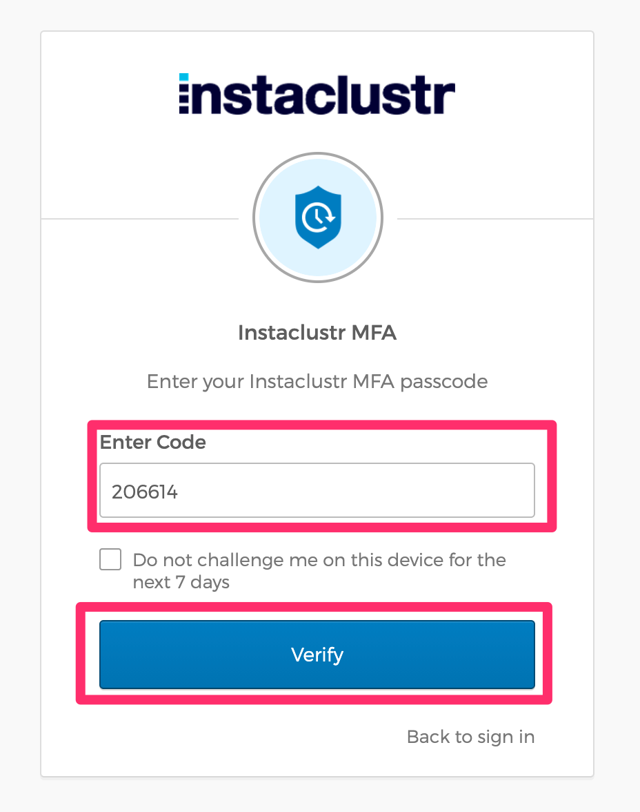Follow the 'Back to sign in' link

tap(470, 737)
